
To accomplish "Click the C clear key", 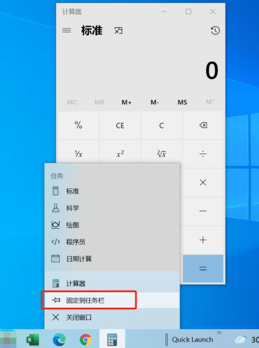I will coord(161,125).
